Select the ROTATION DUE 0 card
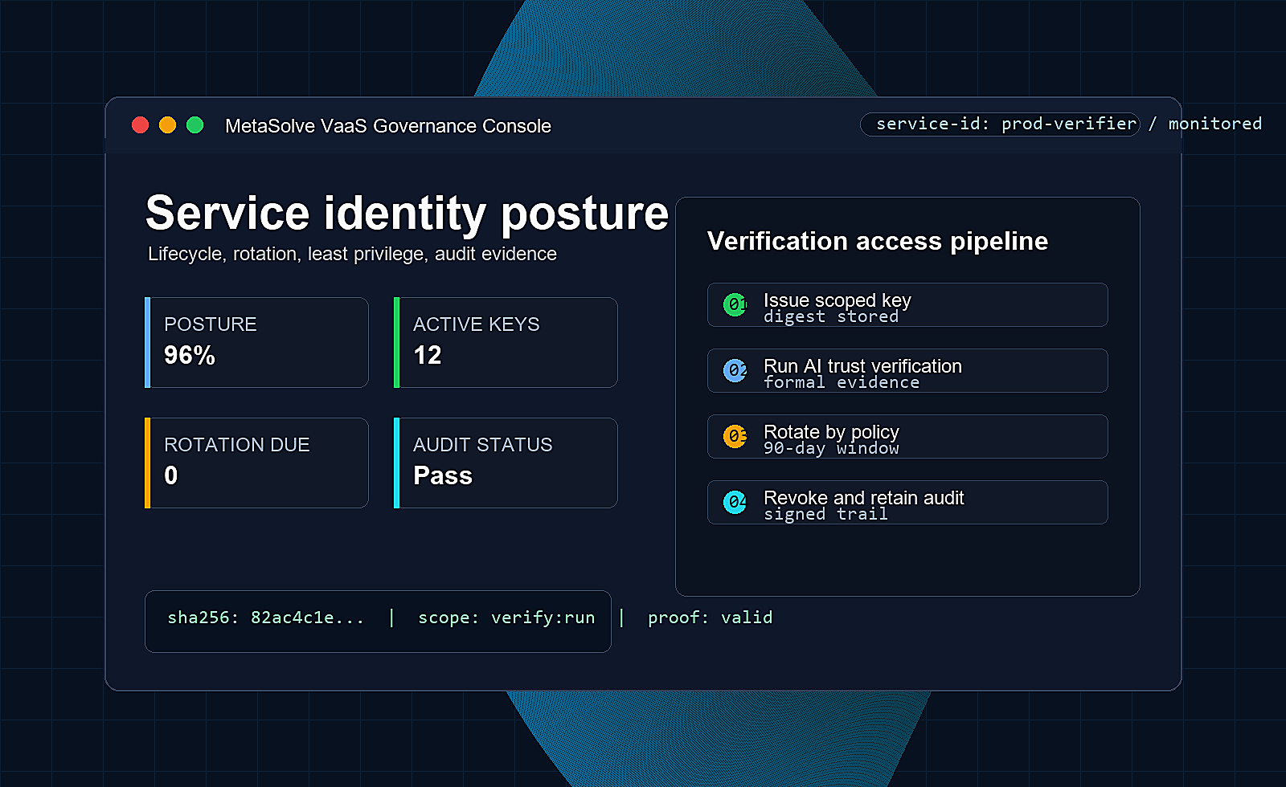This screenshot has height=787, width=1286. 256,463
